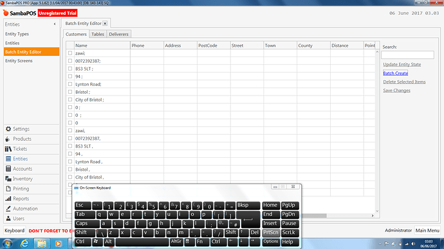
Task: Open Entity Screens in sidebar
Action: point(19,61)
